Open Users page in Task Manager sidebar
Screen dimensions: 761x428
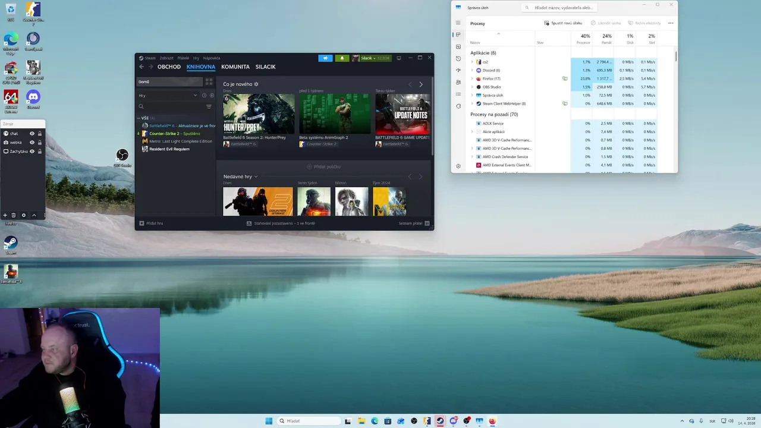point(458,82)
